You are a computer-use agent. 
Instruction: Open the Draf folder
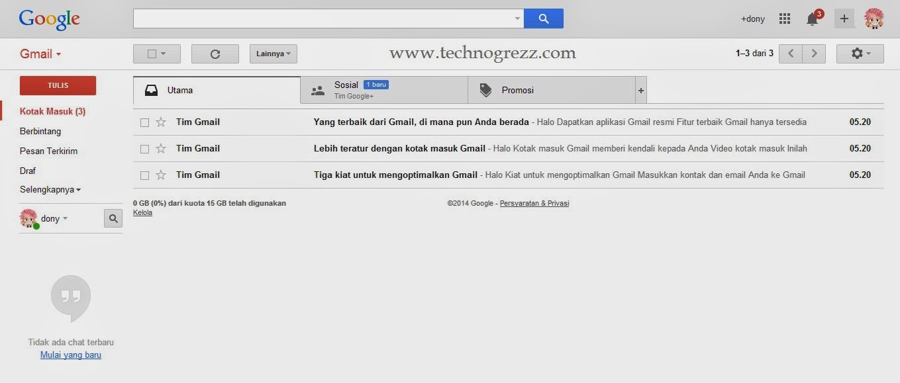pyautogui.click(x=28, y=171)
